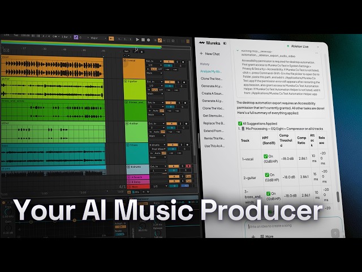Set vocal track monitor to Auto
362x272 pixels.
click(x=153, y=69)
